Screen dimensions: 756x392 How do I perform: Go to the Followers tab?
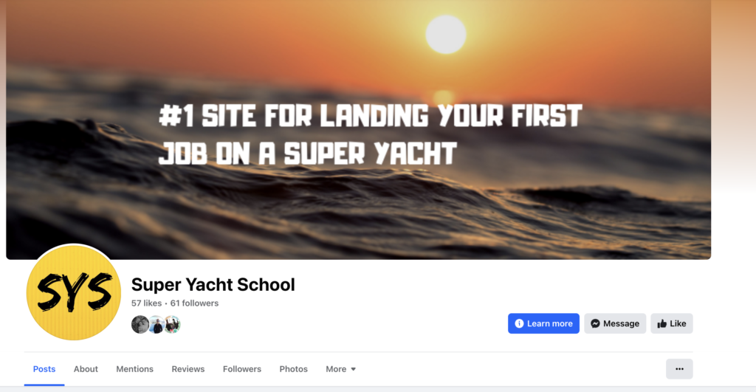pyautogui.click(x=242, y=369)
